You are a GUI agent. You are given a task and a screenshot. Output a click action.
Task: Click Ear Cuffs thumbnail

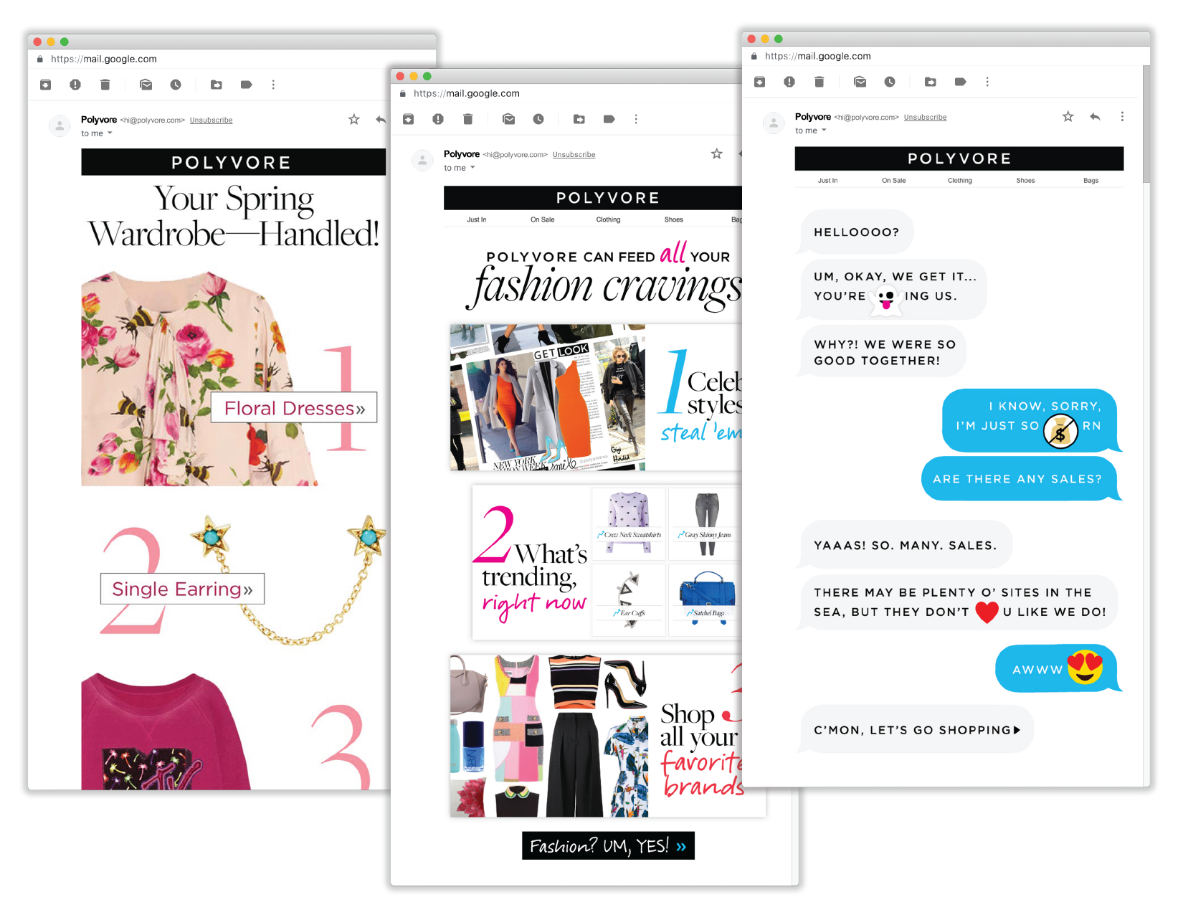point(629,599)
